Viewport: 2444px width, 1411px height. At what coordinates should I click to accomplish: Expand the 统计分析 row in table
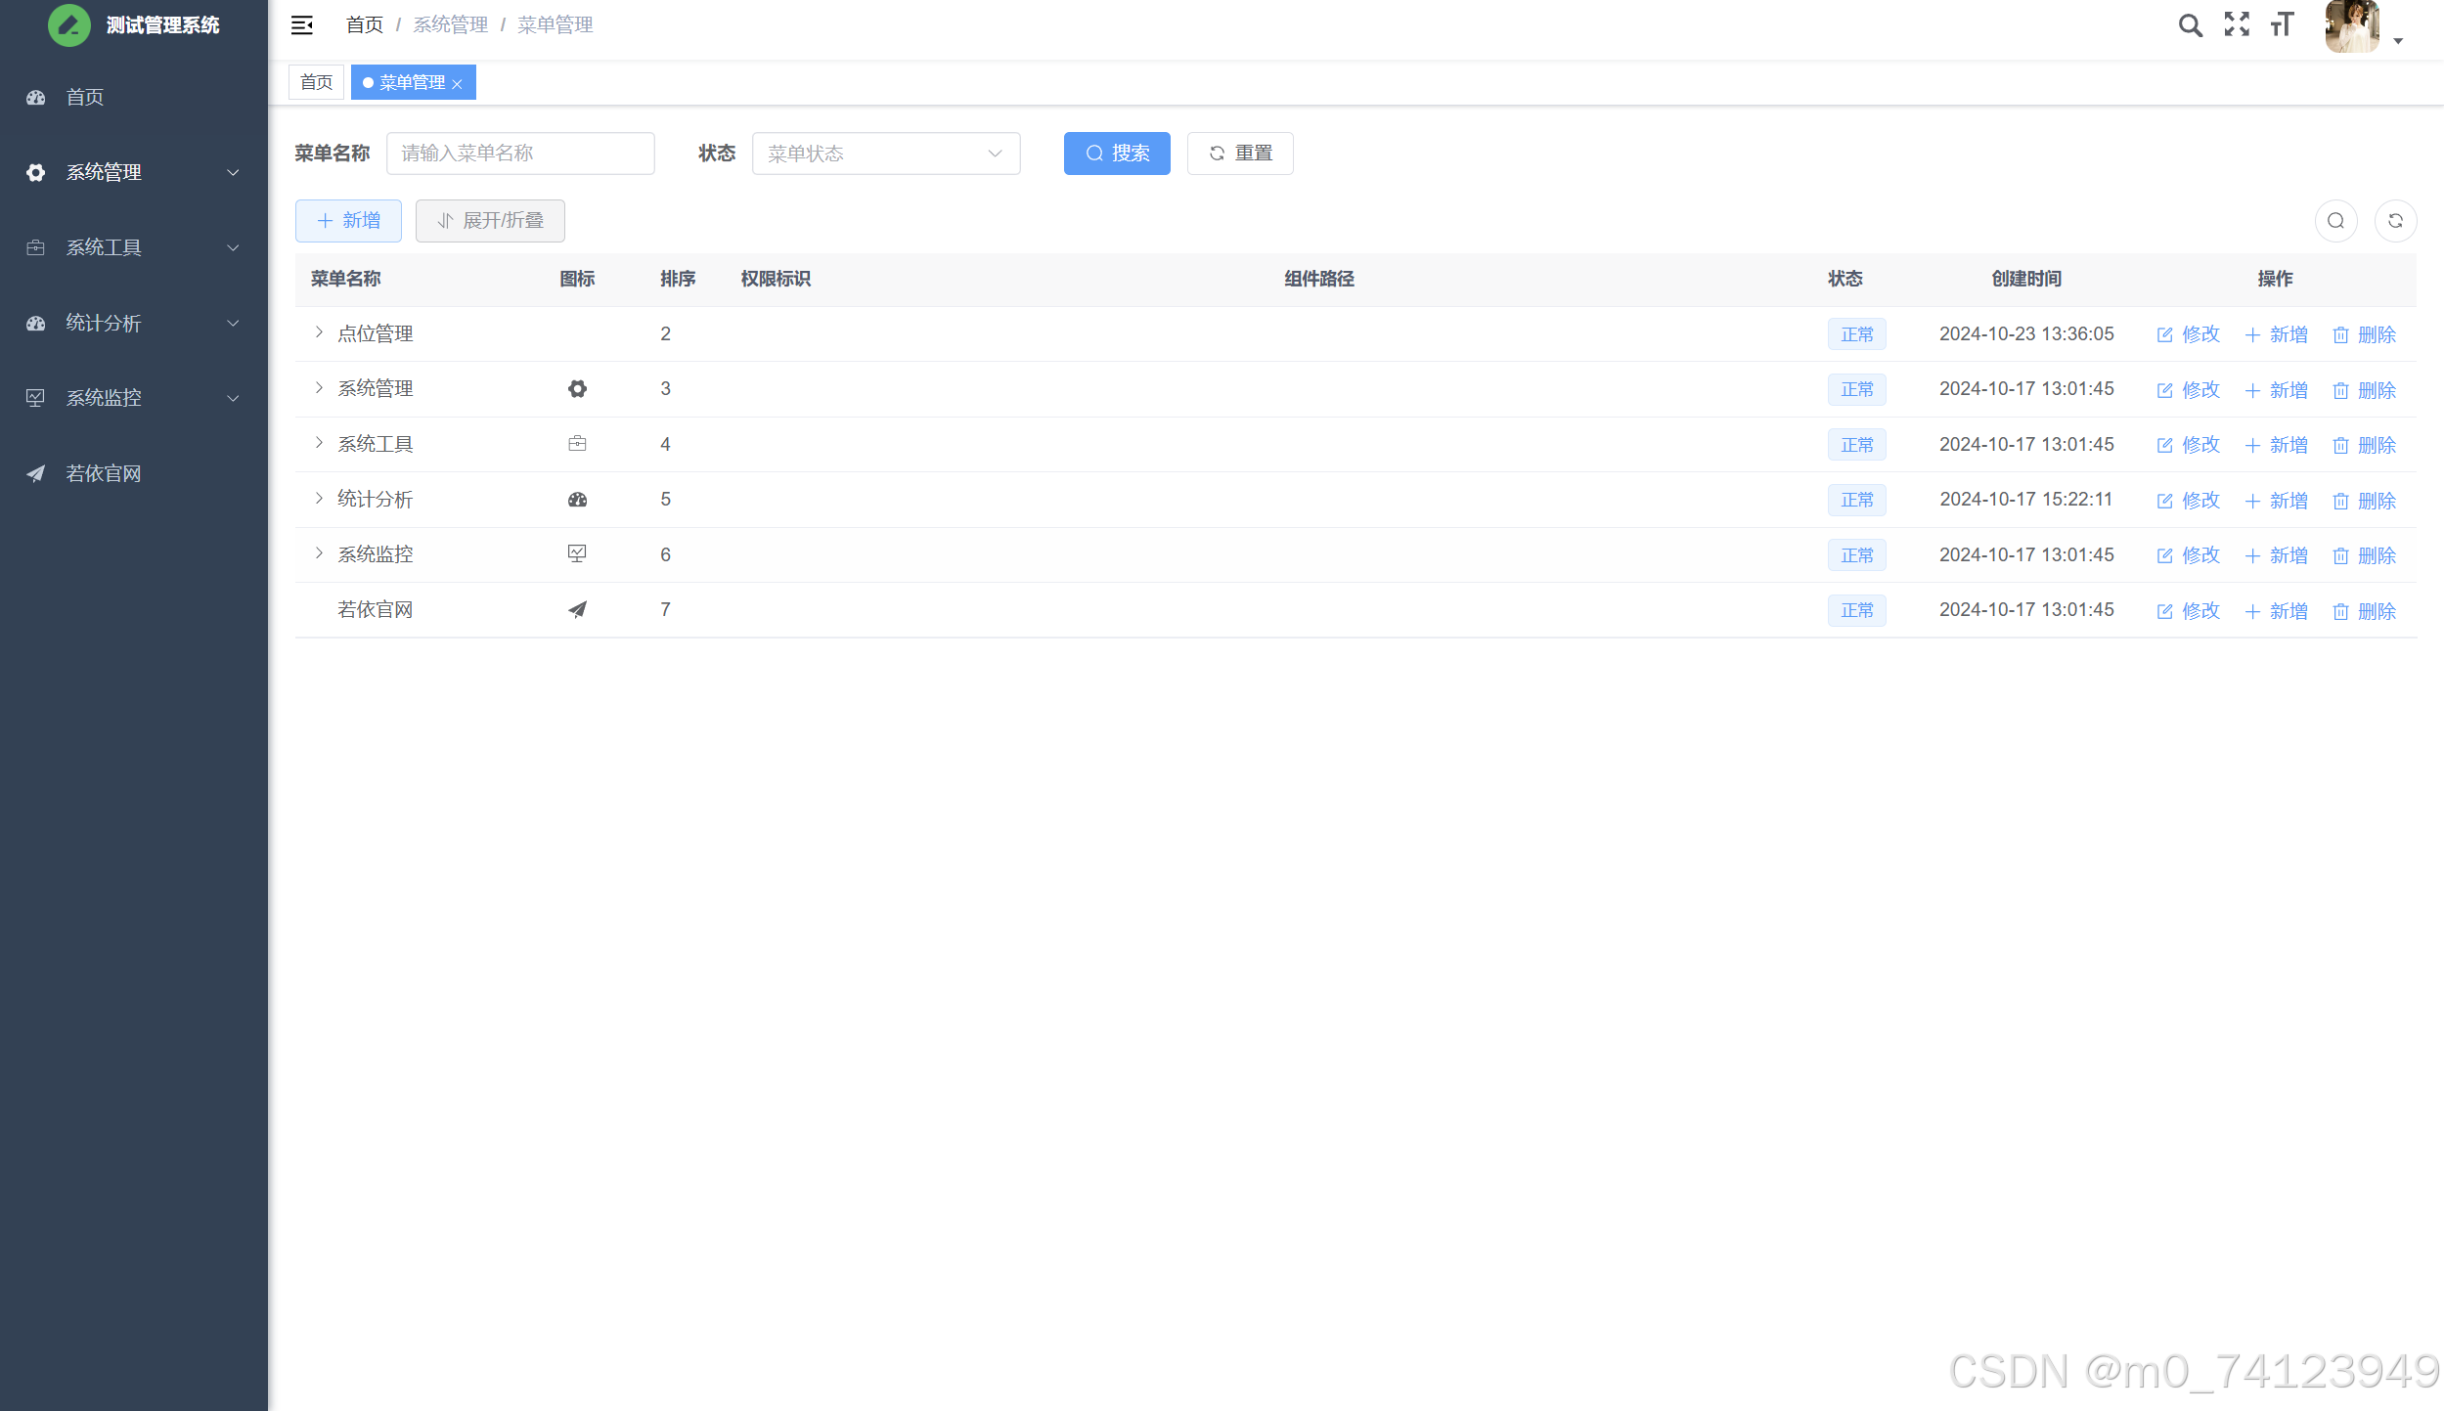coord(319,499)
